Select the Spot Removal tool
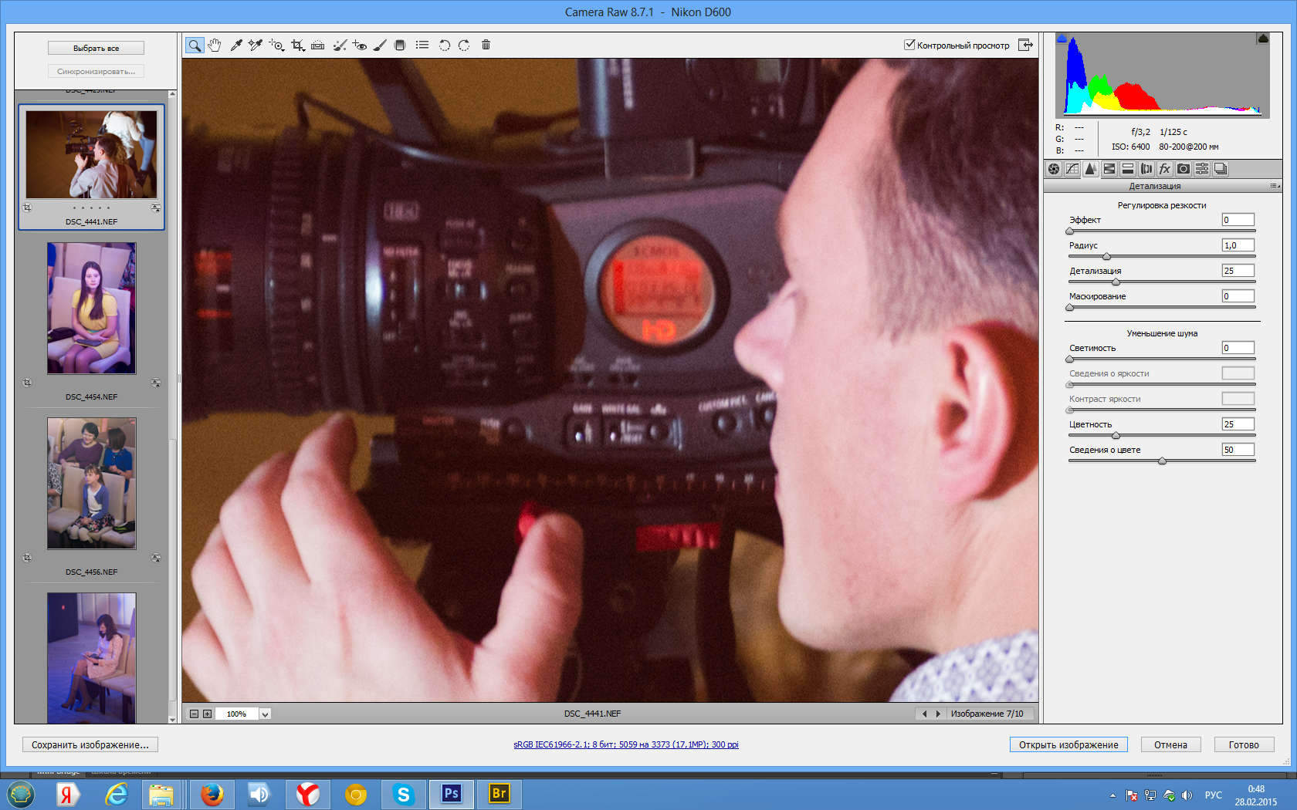 point(340,45)
